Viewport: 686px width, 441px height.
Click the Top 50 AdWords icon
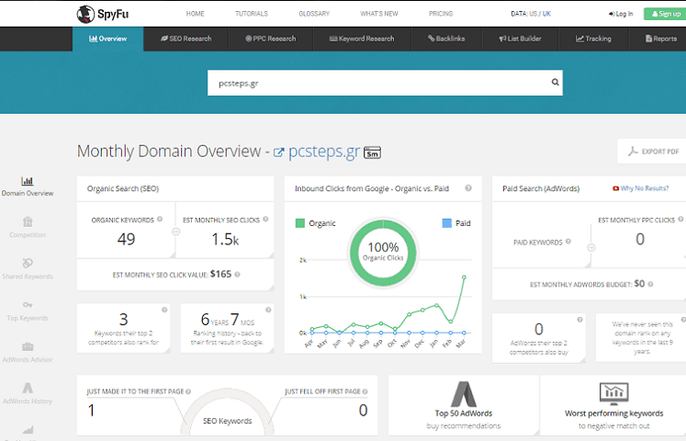click(x=464, y=394)
